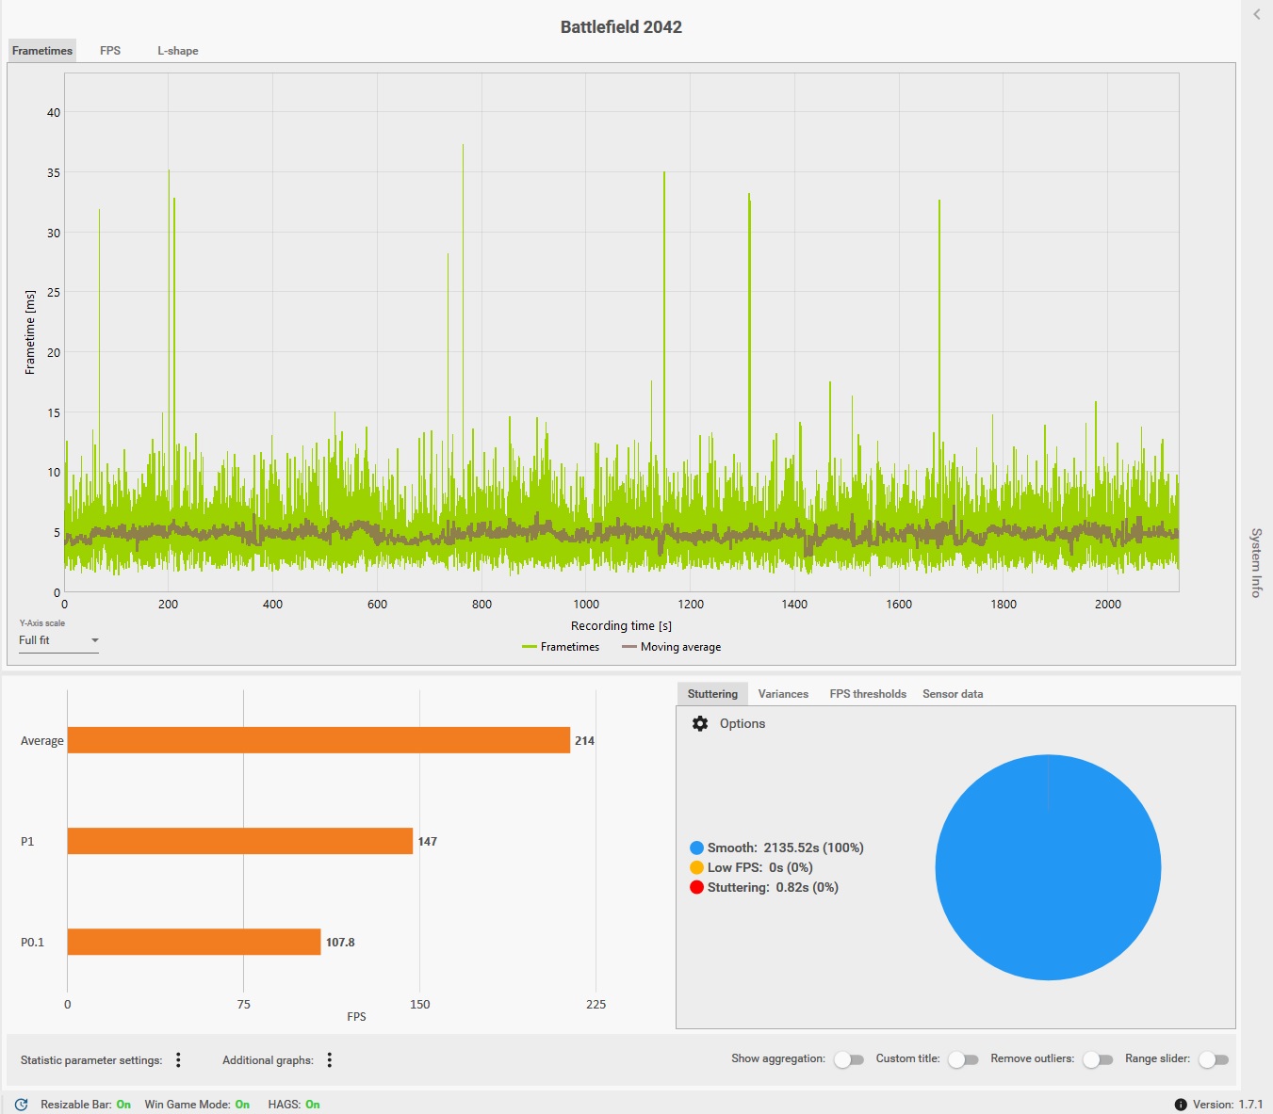Image resolution: width=1273 pixels, height=1114 pixels.
Task: Click the blue stuttering pie chart
Action: coord(1048,867)
